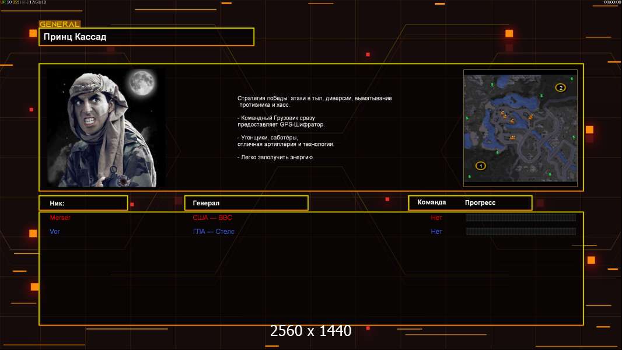Open the map preview thumbnail

pos(520,128)
